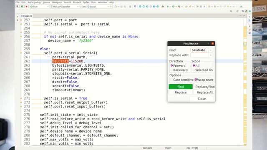
Task: Open the HaiLaPiDecoder launch configuration dropdown
Action: 78,7
